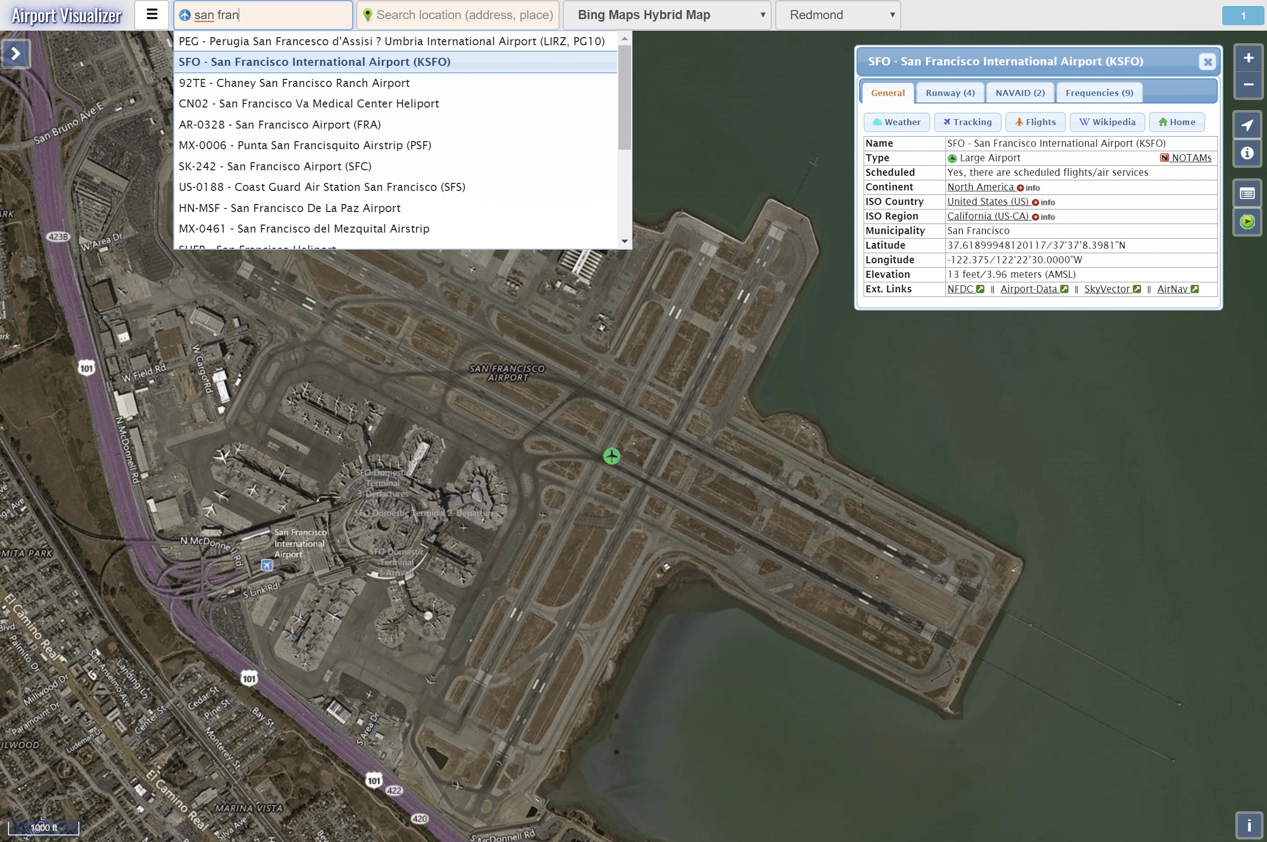Click the San Francisco municipality value
This screenshot has width=1267, height=842.
(x=978, y=231)
